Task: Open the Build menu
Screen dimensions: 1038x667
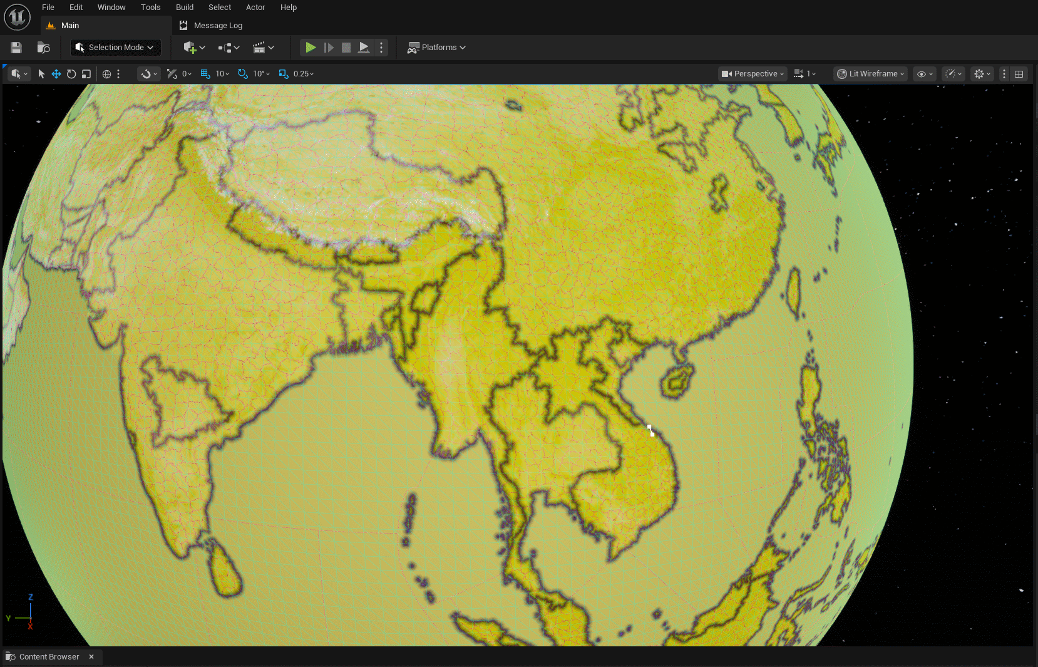Action: click(x=185, y=8)
